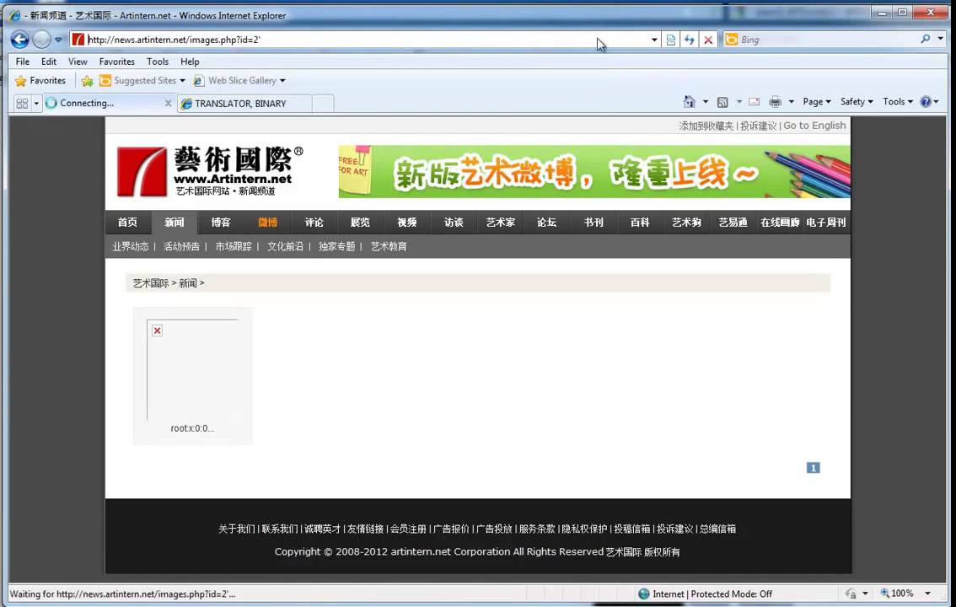This screenshot has width=956, height=607.
Task: Click the search magnifier icon
Action: coord(926,39)
